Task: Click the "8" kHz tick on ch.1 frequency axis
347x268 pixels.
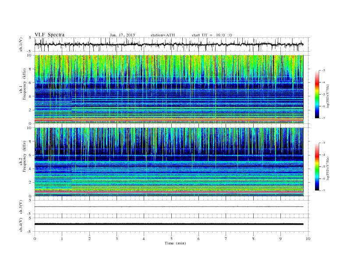Action: click(x=30, y=69)
